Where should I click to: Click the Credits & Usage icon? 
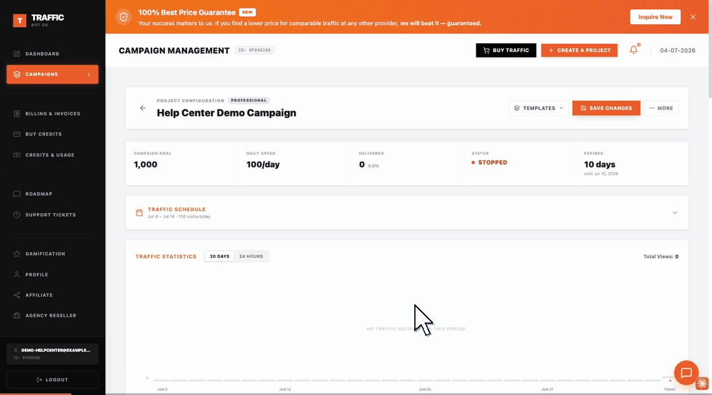tap(17, 155)
